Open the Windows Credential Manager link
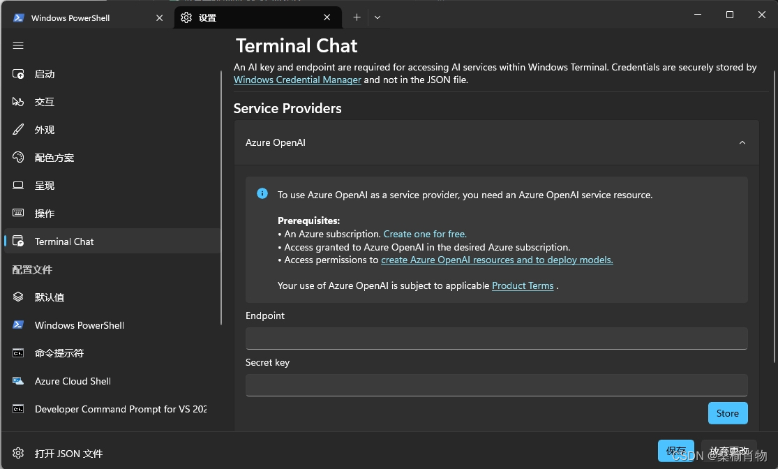Image resolution: width=778 pixels, height=469 pixels. click(297, 80)
